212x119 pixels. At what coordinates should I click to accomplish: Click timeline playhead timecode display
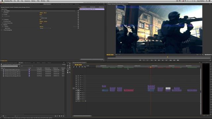point(78,65)
